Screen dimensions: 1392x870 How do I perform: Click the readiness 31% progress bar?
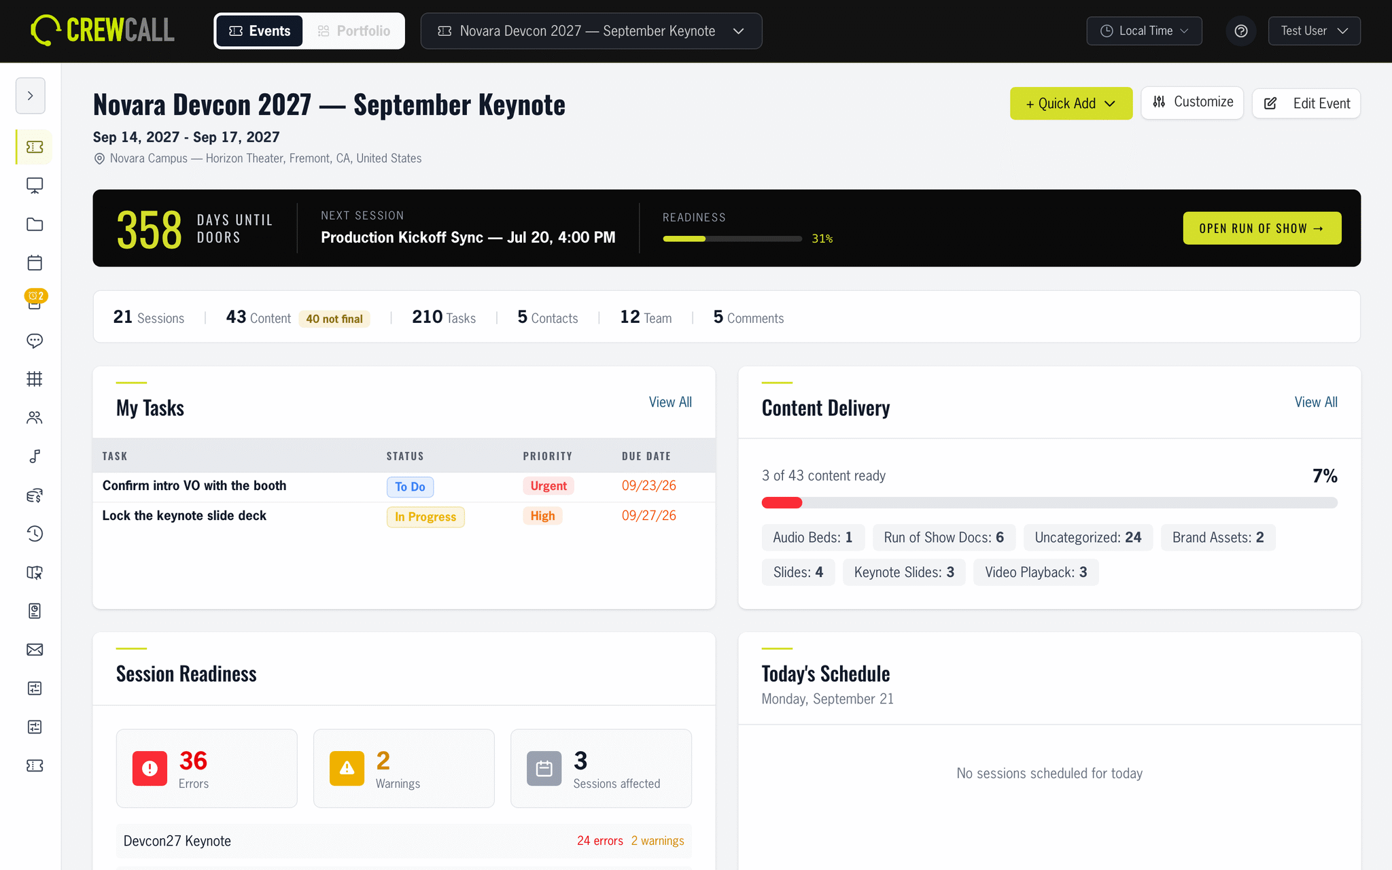point(733,239)
